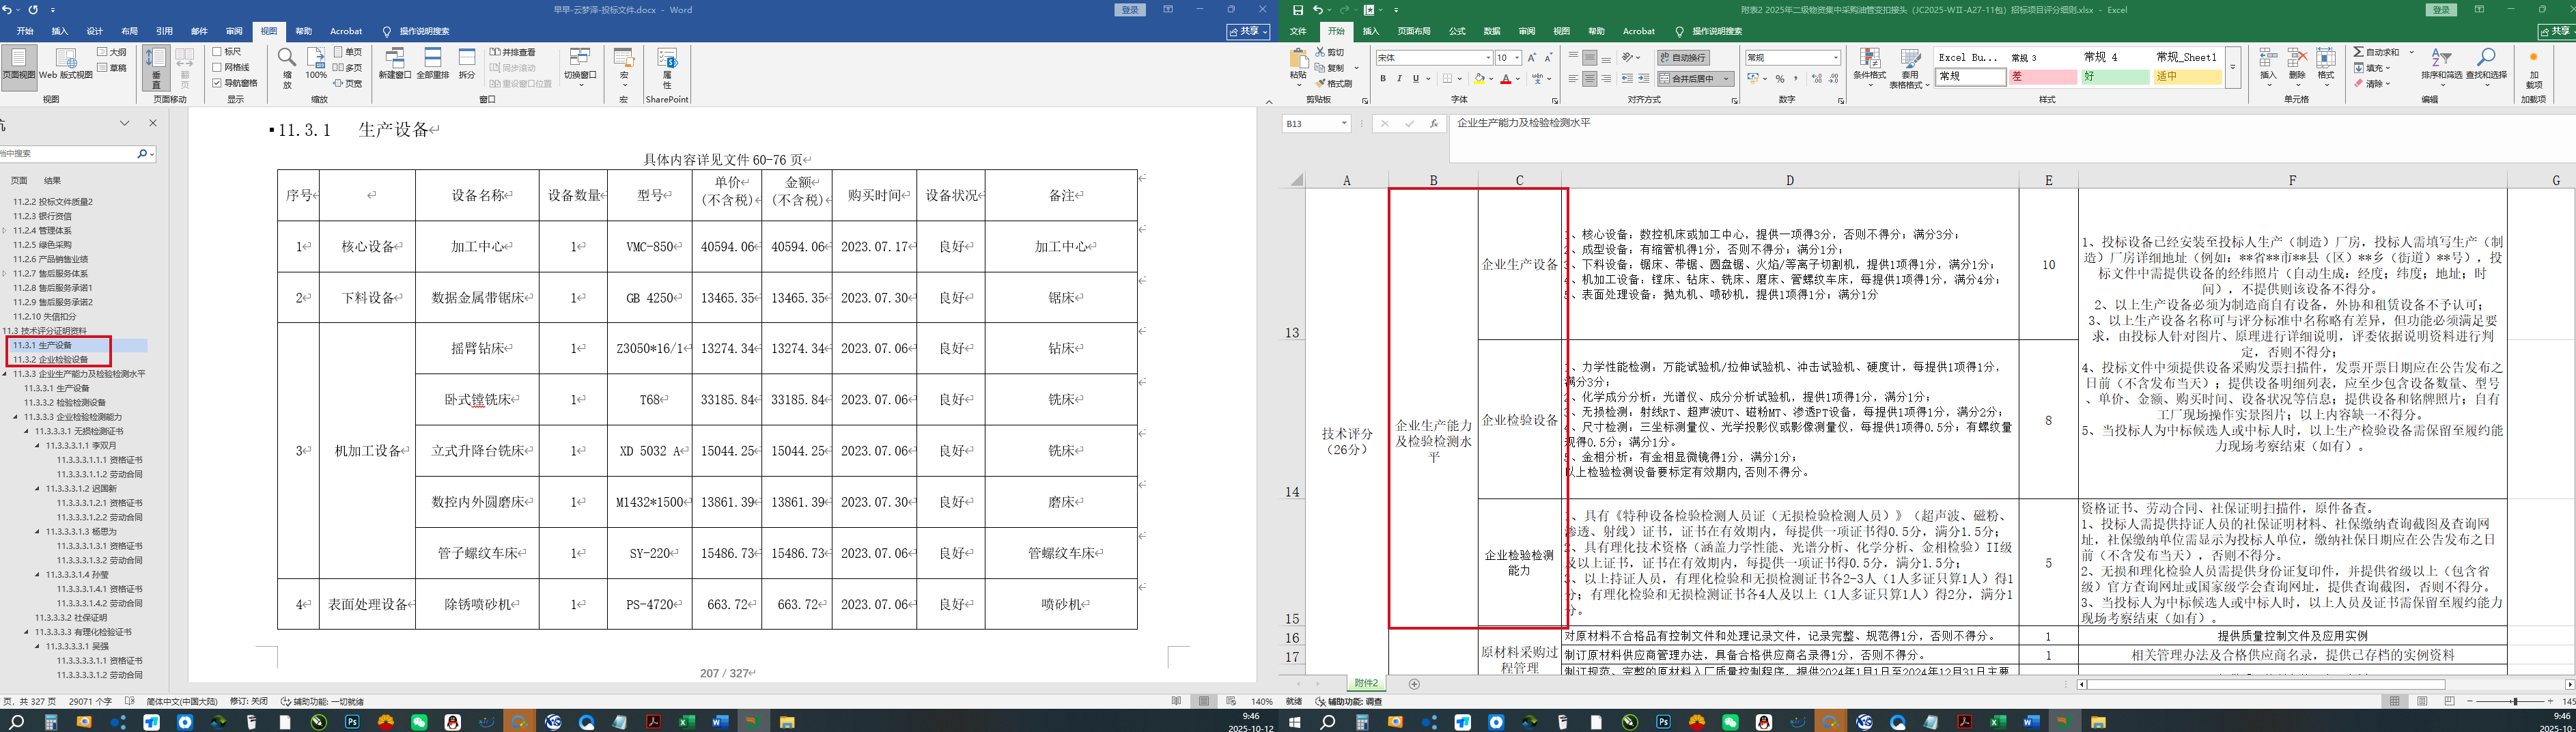Open the Excel 公式 (Formulas) tab
Image resolution: width=2576 pixels, height=732 pixels.
pos(1457,32)
